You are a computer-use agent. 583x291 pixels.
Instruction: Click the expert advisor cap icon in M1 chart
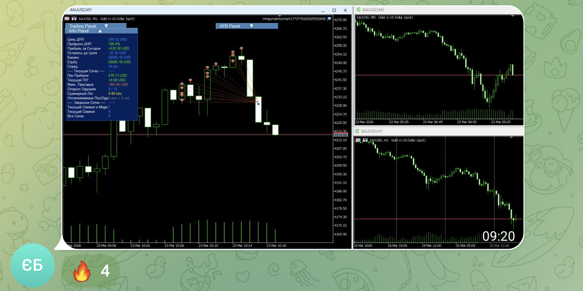click(x=329, y=19)
